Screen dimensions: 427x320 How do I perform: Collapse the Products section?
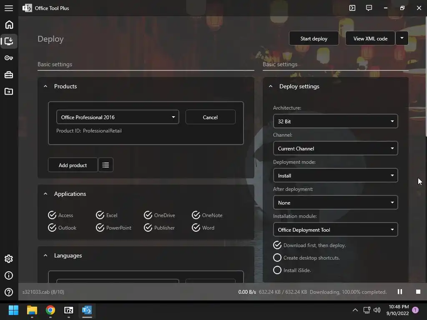pyautogui.click(x=45, y=86)
